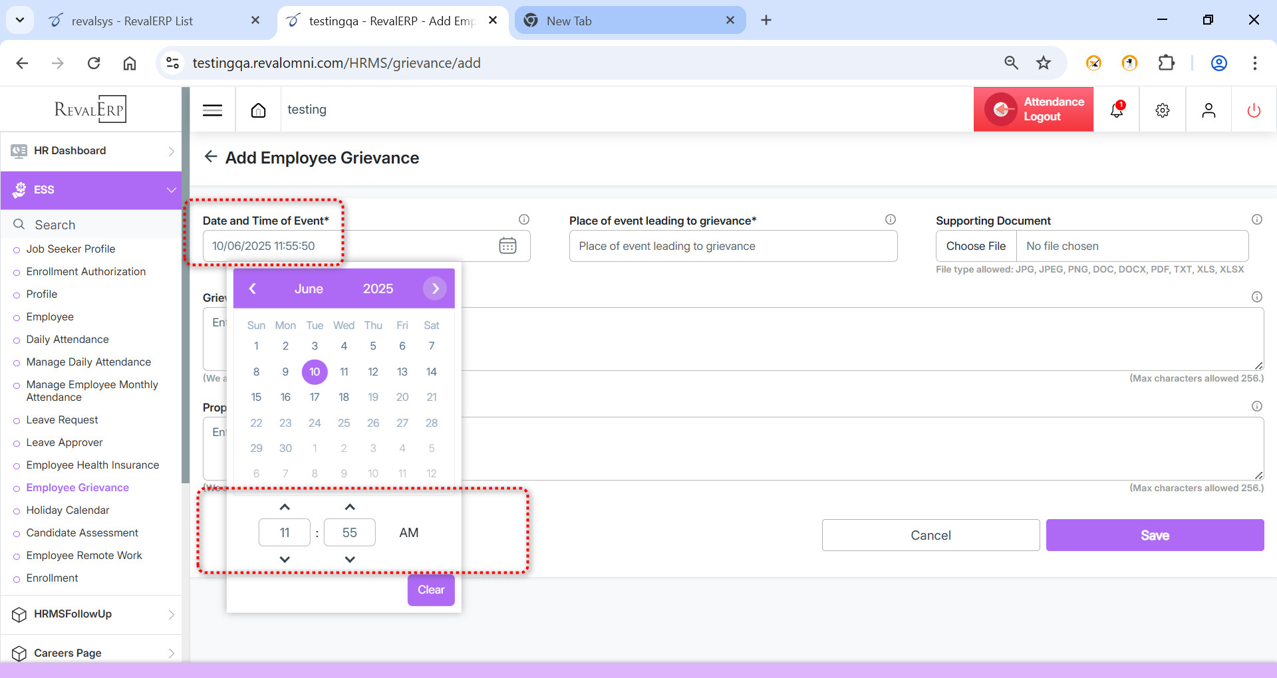Open Leave Request in sidebar
The height and width of the screenshot is (678, 1277).
click(62, 420)
